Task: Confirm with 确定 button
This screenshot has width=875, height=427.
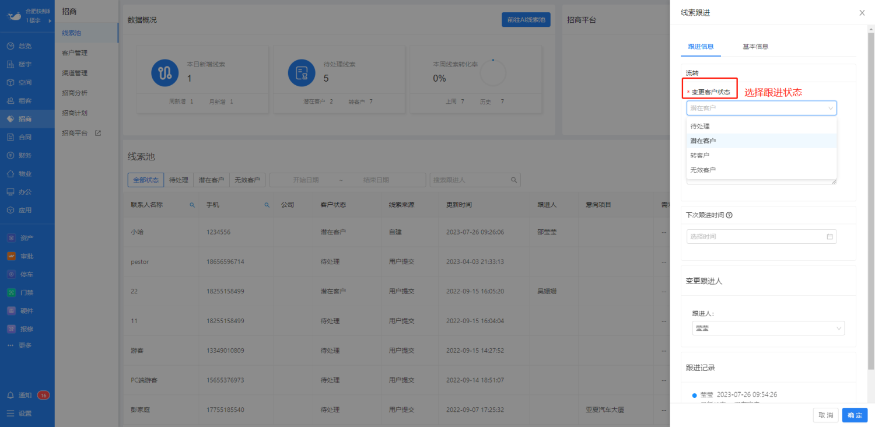Action: click(855, 415)
